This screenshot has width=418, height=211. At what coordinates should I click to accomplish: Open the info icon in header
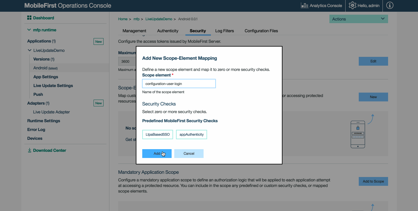390,6
